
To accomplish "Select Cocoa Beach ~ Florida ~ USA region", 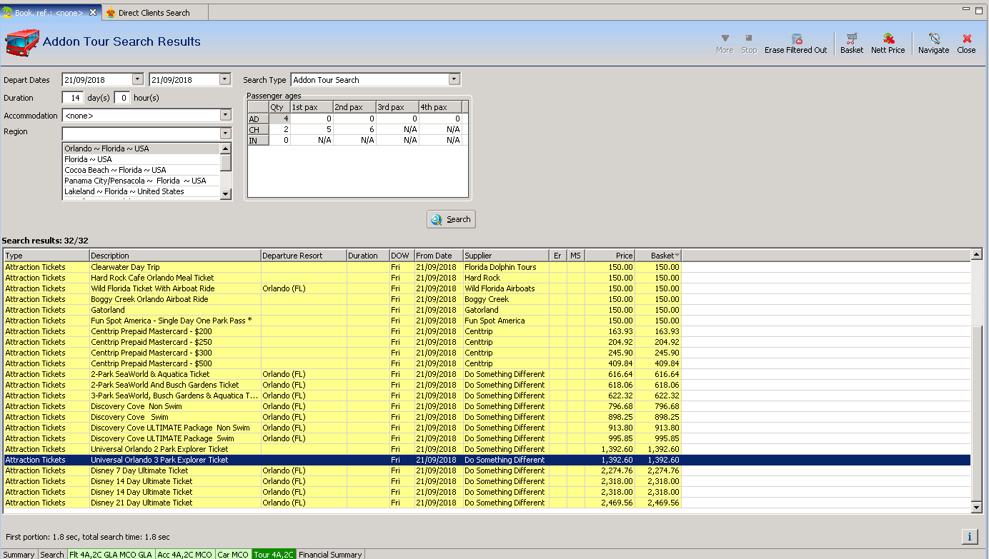I will [x=115, y=170].
